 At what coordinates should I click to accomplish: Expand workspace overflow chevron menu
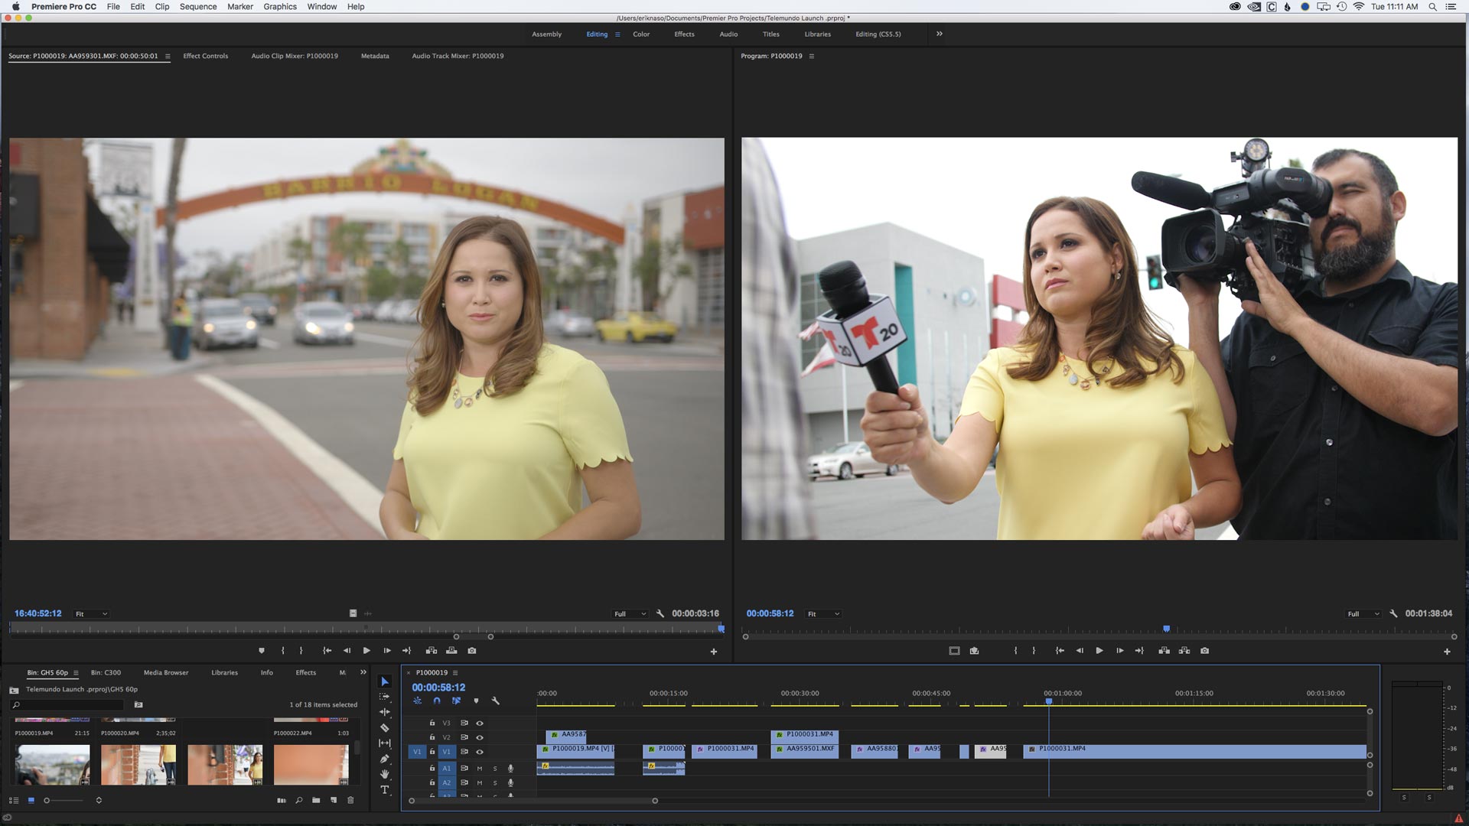click(x=940, y=34)
